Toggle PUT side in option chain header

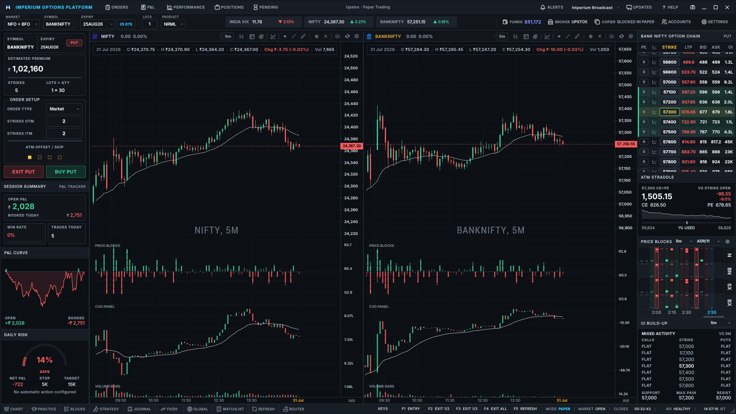click(x=727, y=36)
